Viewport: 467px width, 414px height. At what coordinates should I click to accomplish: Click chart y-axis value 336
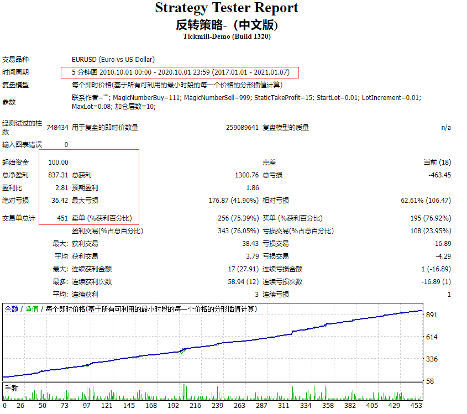432,359
